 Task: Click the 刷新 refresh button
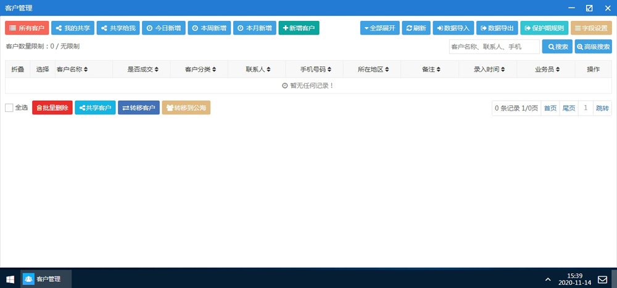point(416,28)
